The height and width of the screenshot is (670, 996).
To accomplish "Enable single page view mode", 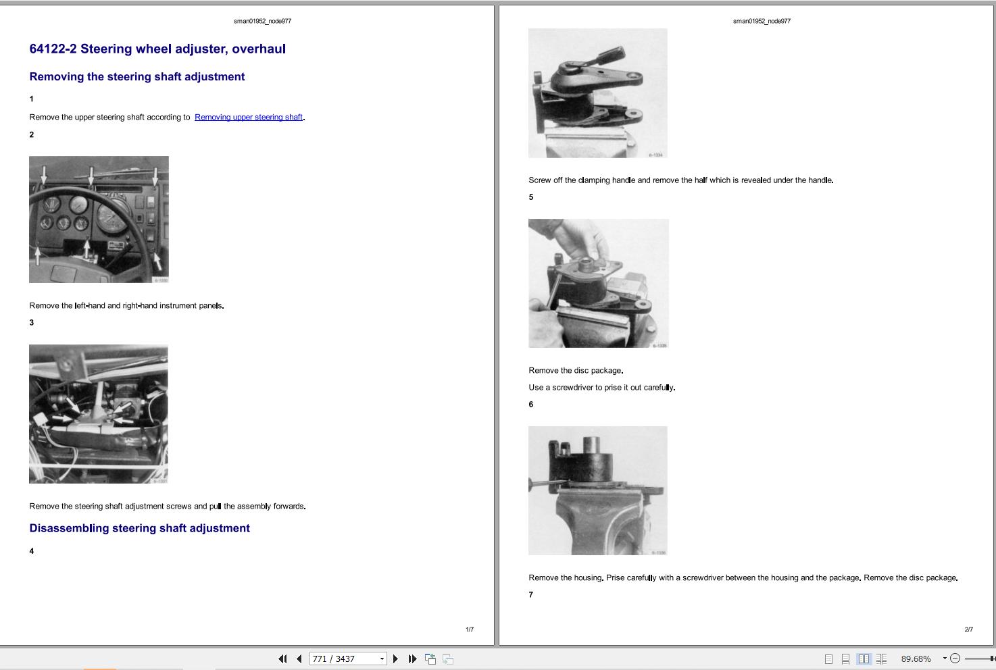I will [828, 659].
